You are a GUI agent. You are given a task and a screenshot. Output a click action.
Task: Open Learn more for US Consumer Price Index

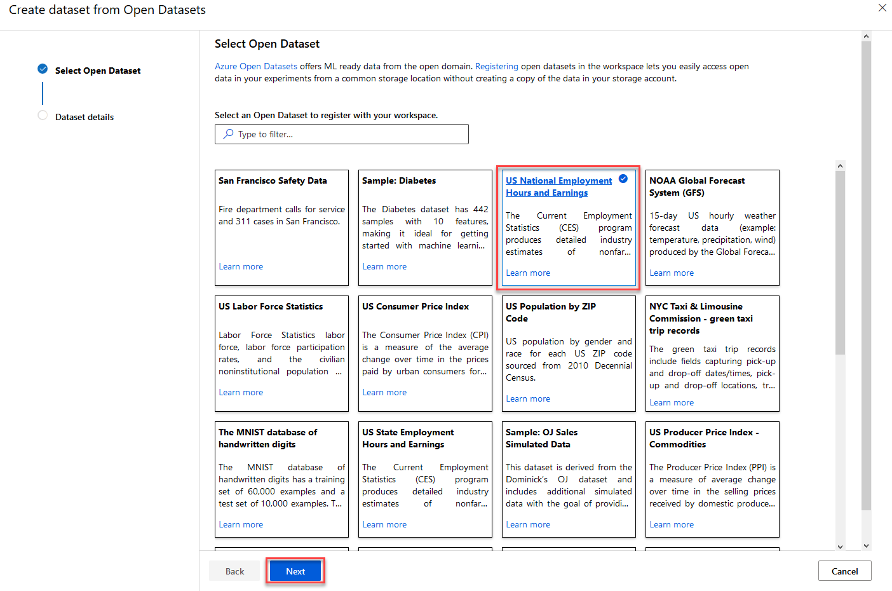point(384,392)
